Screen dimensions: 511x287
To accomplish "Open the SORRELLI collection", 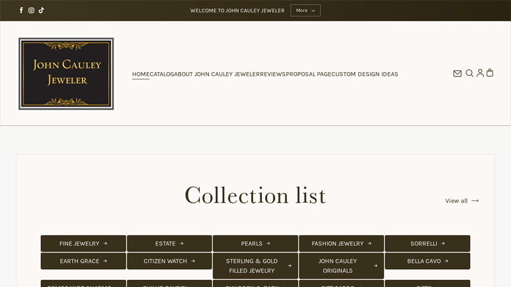I will pyautogui.click(x=427, y=244).
